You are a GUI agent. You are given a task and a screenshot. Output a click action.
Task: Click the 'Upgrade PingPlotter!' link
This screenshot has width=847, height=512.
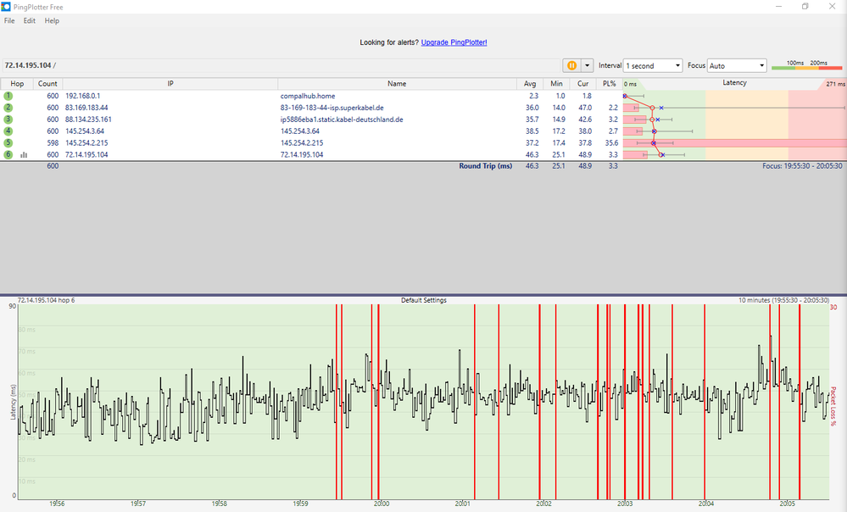pyautogui.click(x=454, y=42)
